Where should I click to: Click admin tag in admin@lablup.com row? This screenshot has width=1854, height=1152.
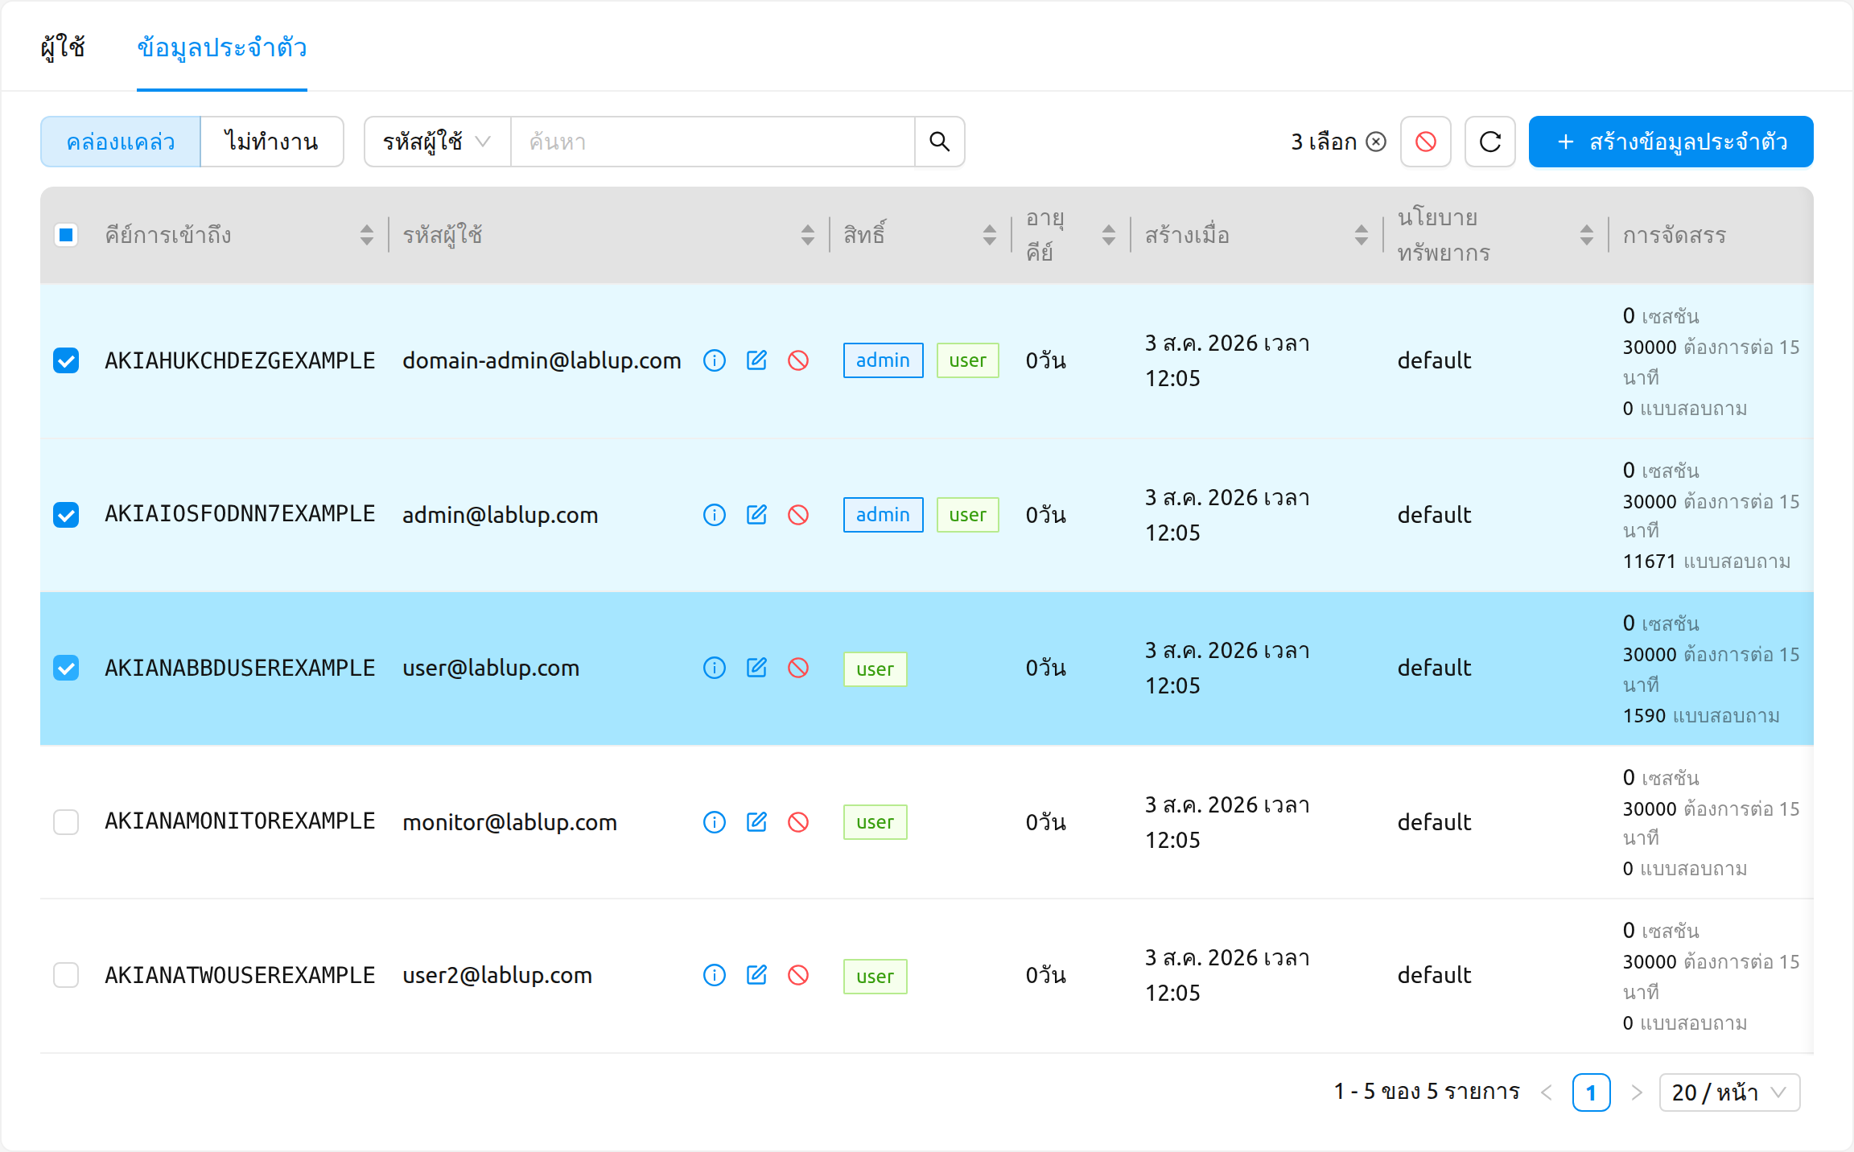[x=883, y=515]
